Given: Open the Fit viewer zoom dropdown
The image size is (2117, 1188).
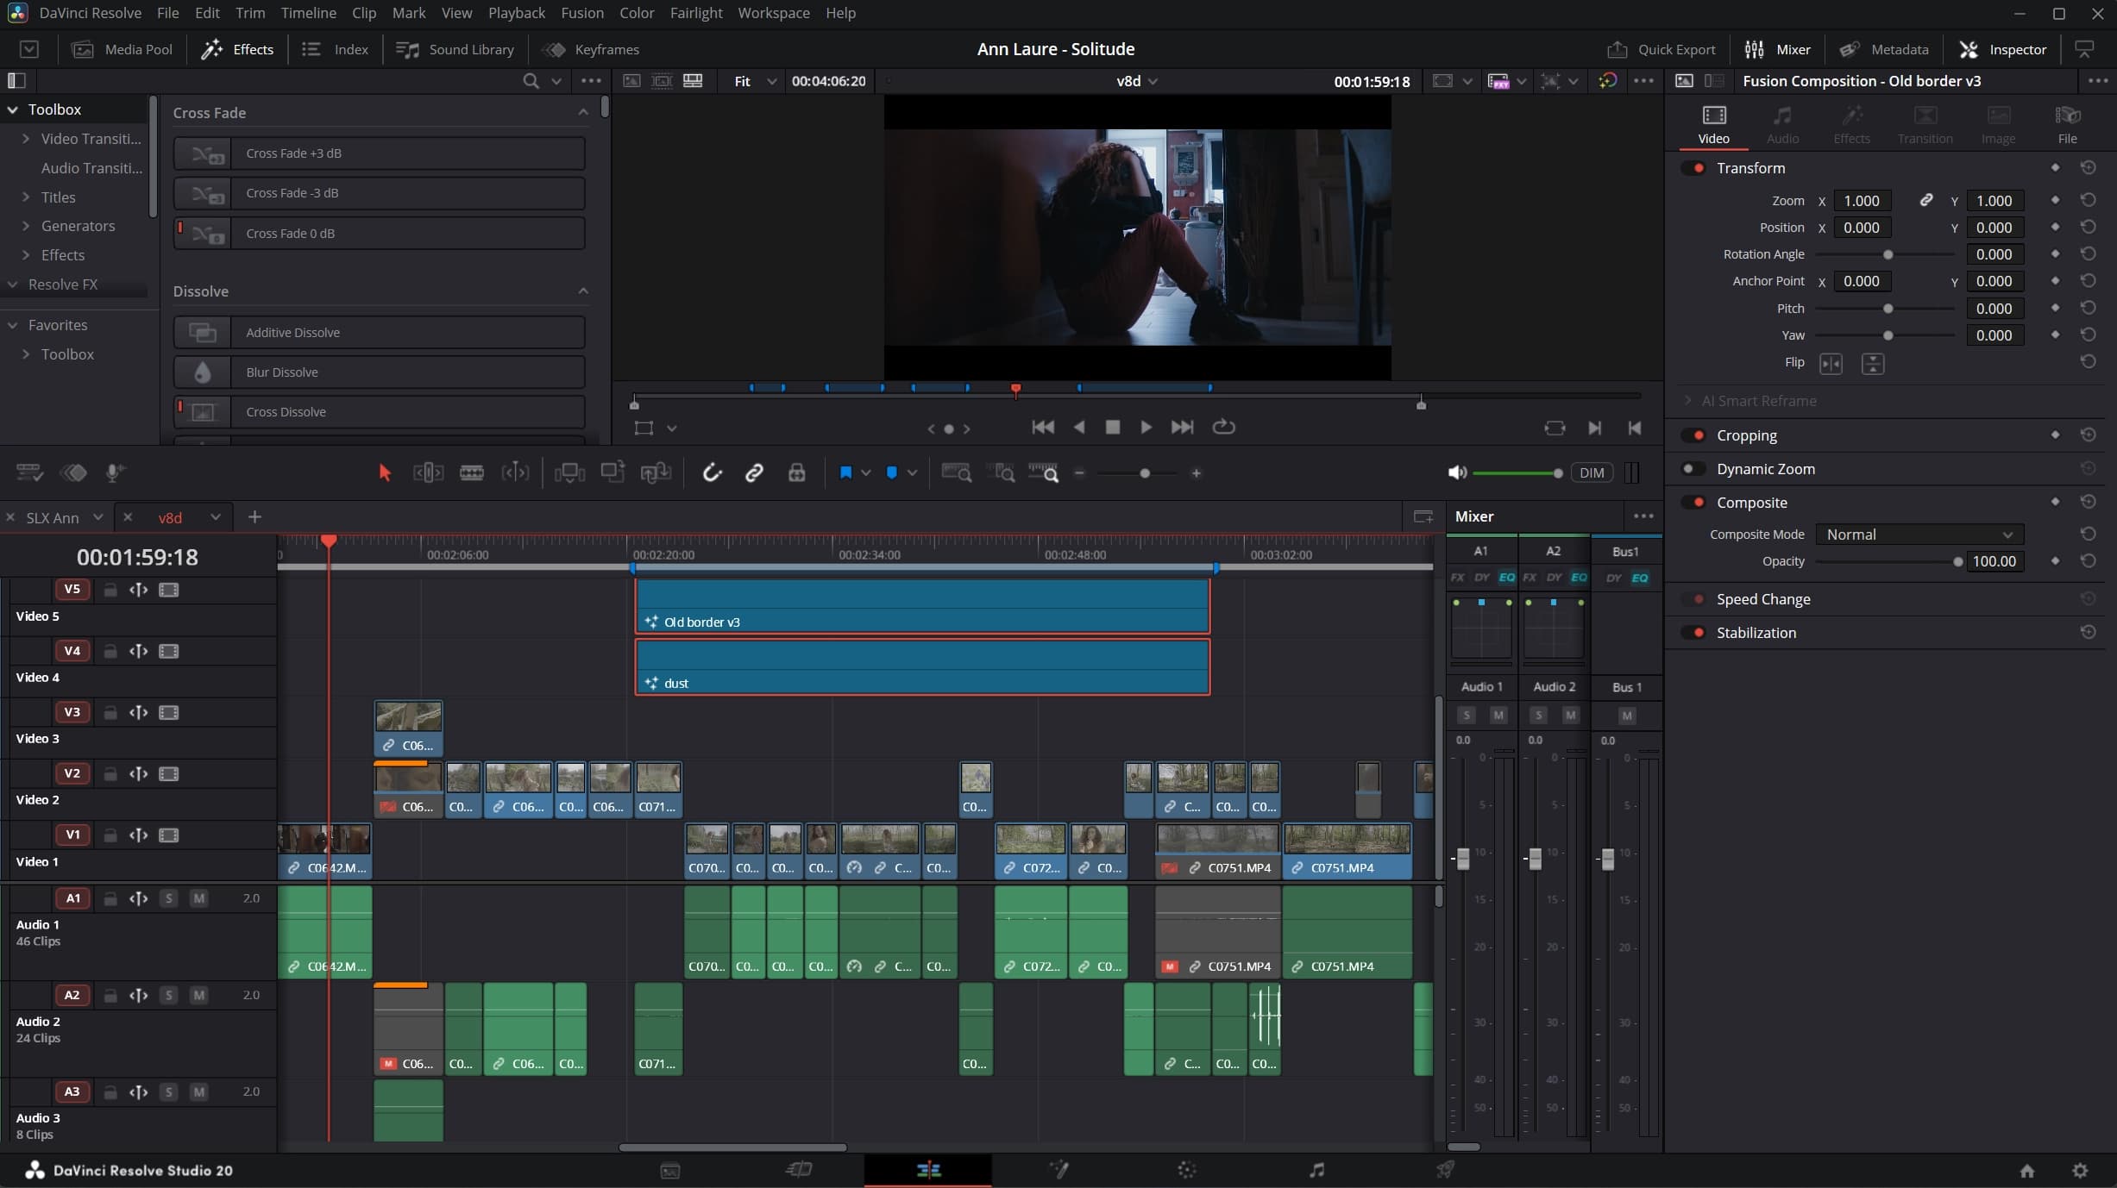Looking at the screenshot, I should pos(755,81).
